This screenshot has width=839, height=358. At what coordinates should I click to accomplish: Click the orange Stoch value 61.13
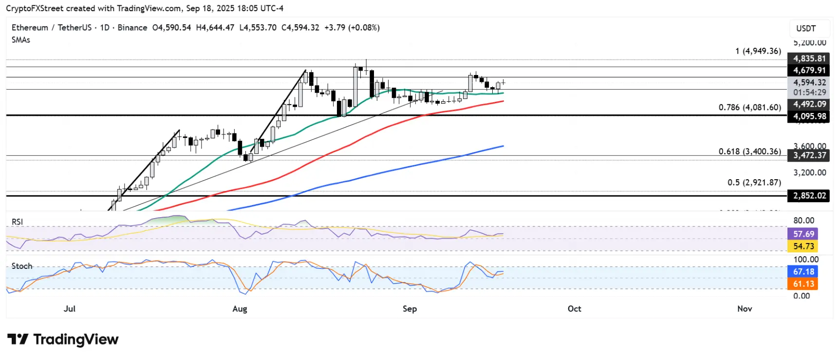click(803, 283)
